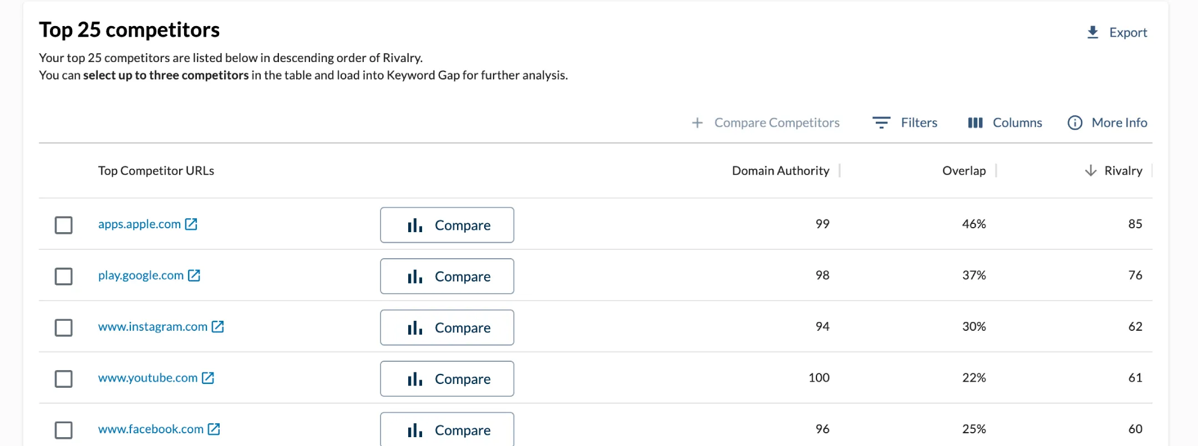Visit the www.instagram.com link
The width and height of the screenshot is (1198, 446).
click(153, 327)
